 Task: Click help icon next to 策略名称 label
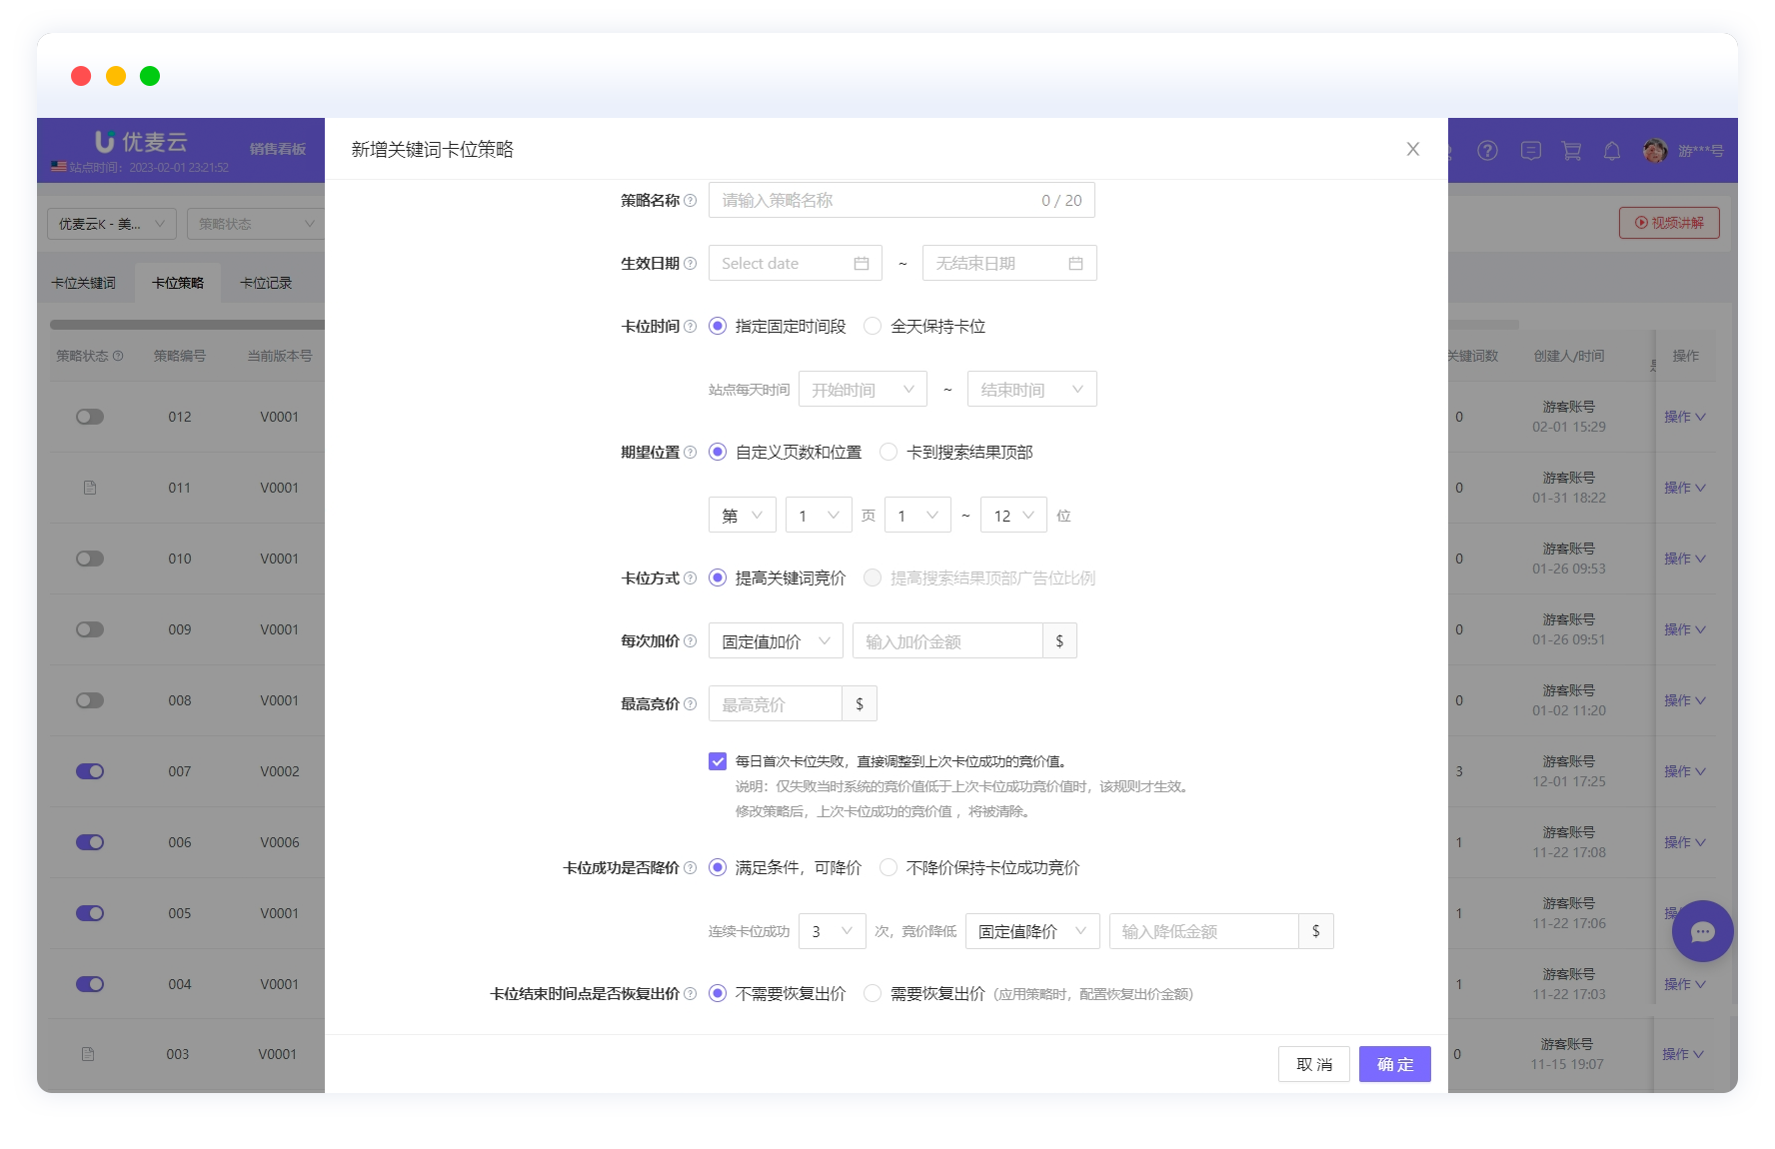coord(690,201)
